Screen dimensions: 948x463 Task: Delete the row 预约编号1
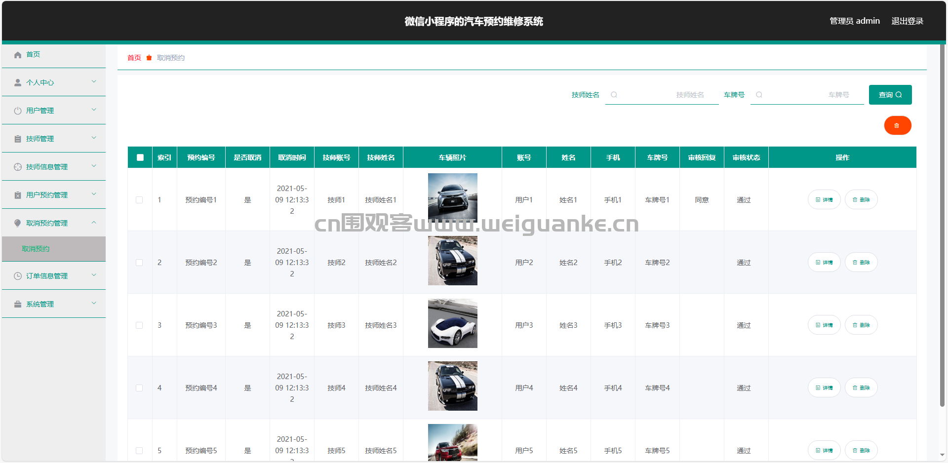(861, 199)
